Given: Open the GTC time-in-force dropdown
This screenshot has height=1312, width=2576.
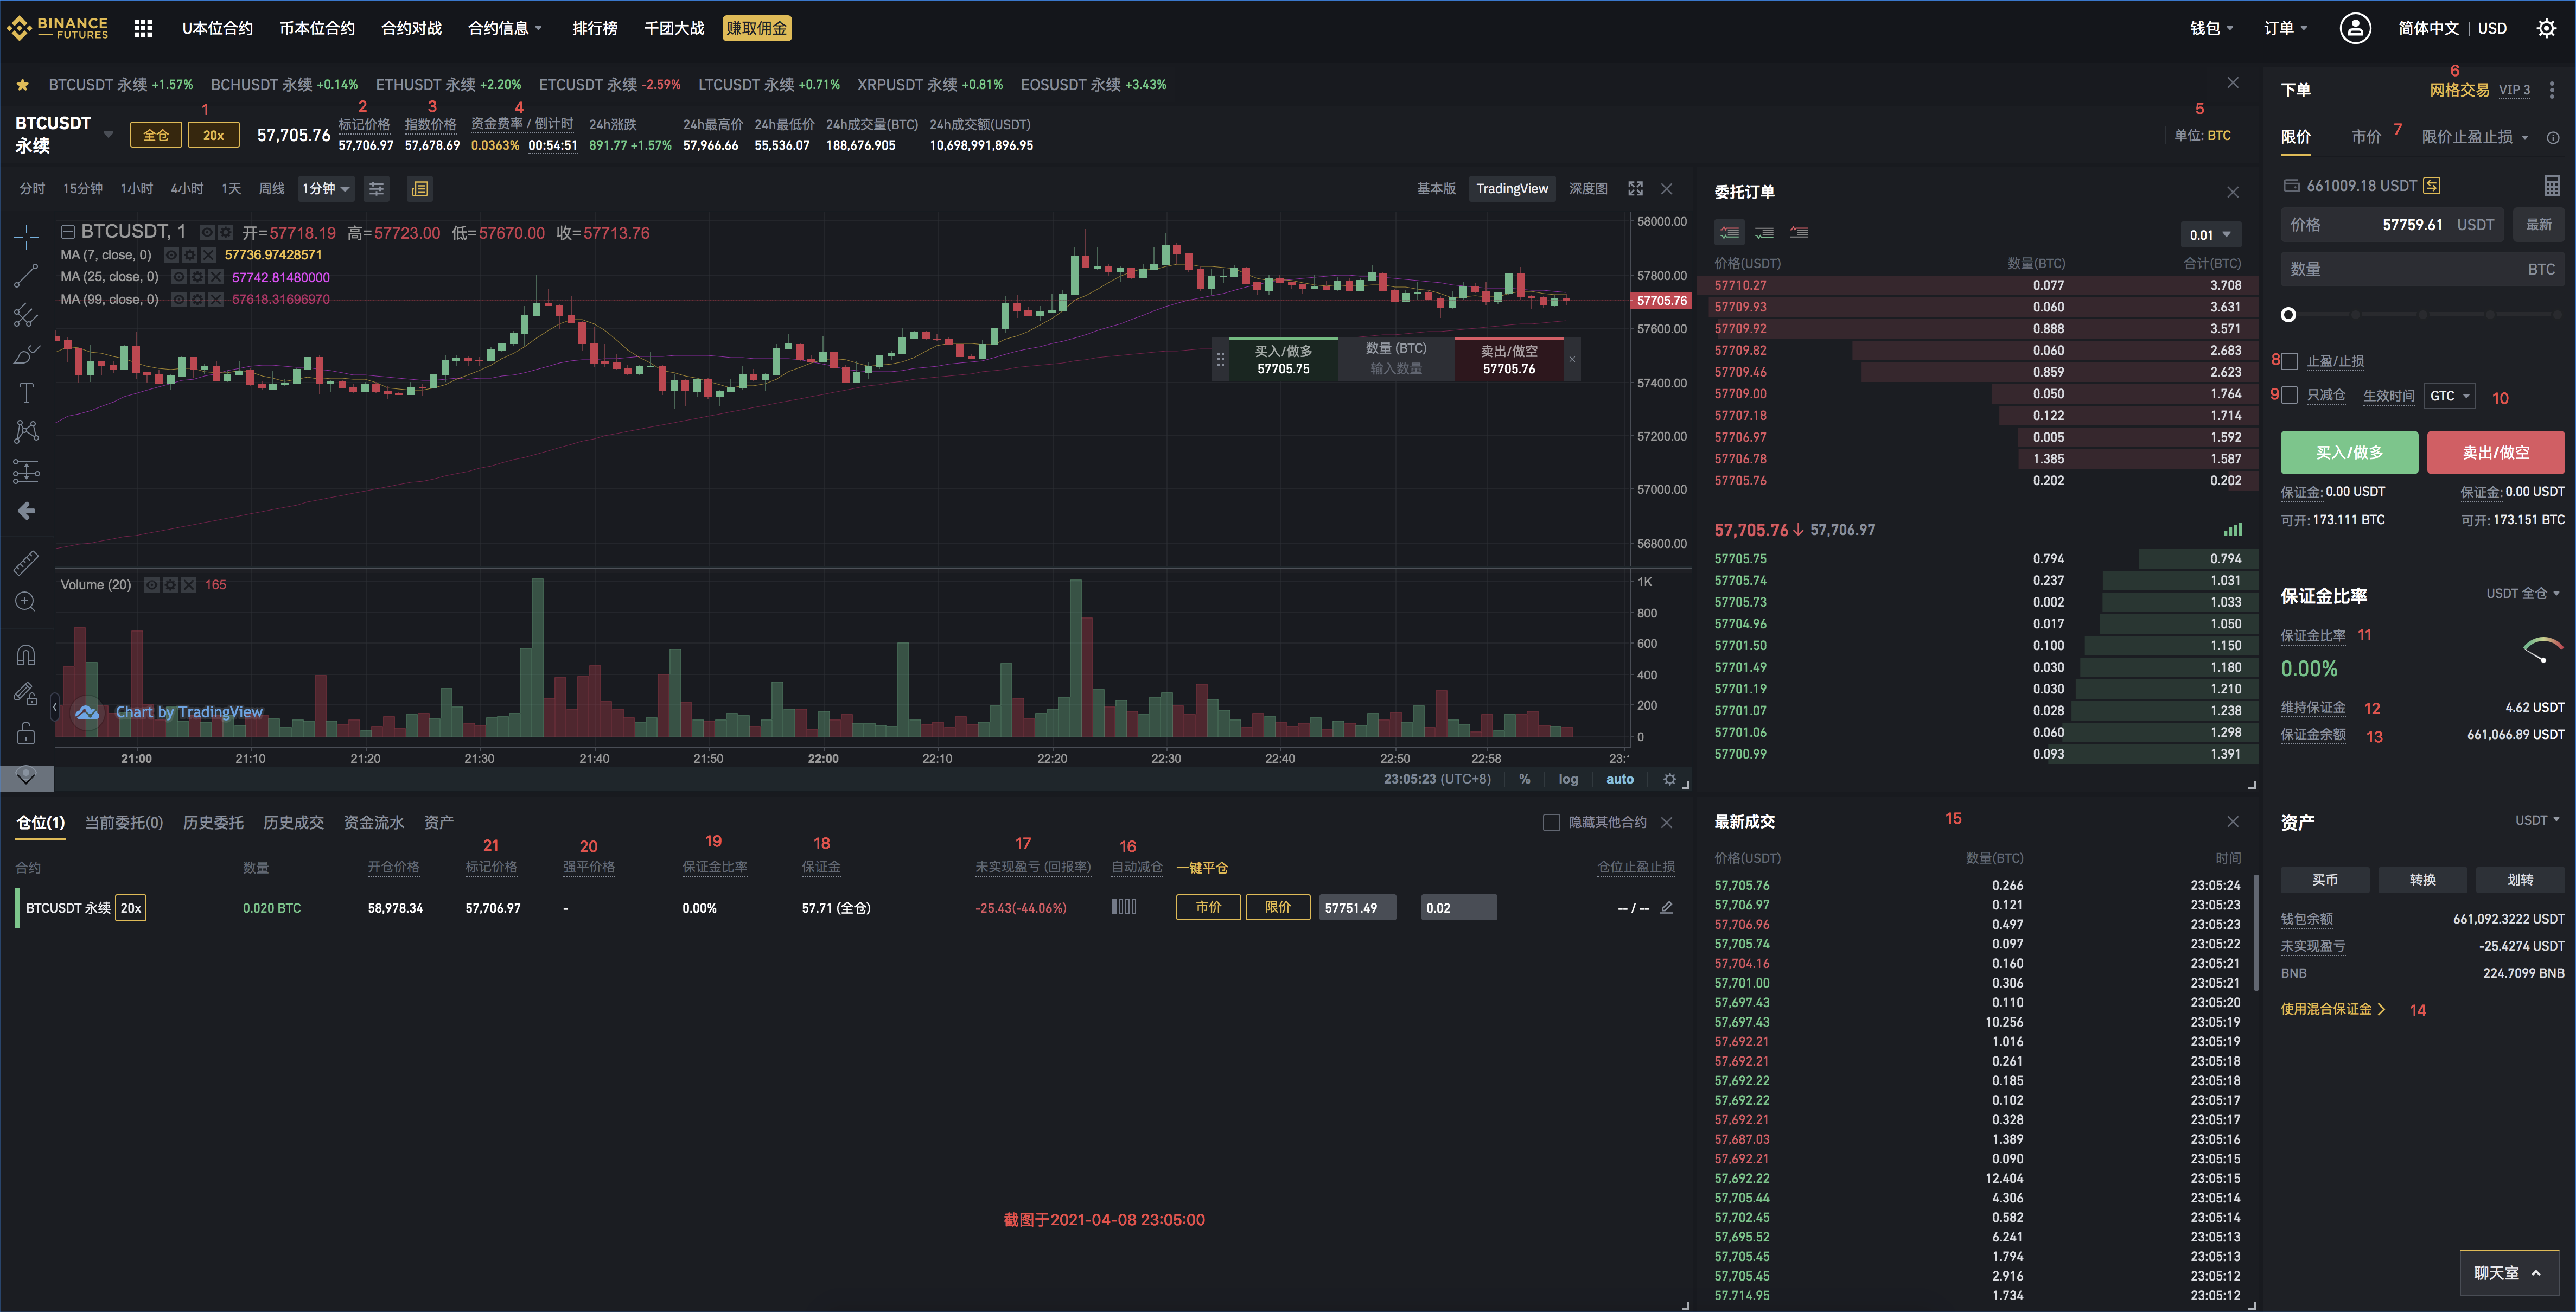Looking at the screenshot, I should pyautogui.click(x=2449, y=396).
